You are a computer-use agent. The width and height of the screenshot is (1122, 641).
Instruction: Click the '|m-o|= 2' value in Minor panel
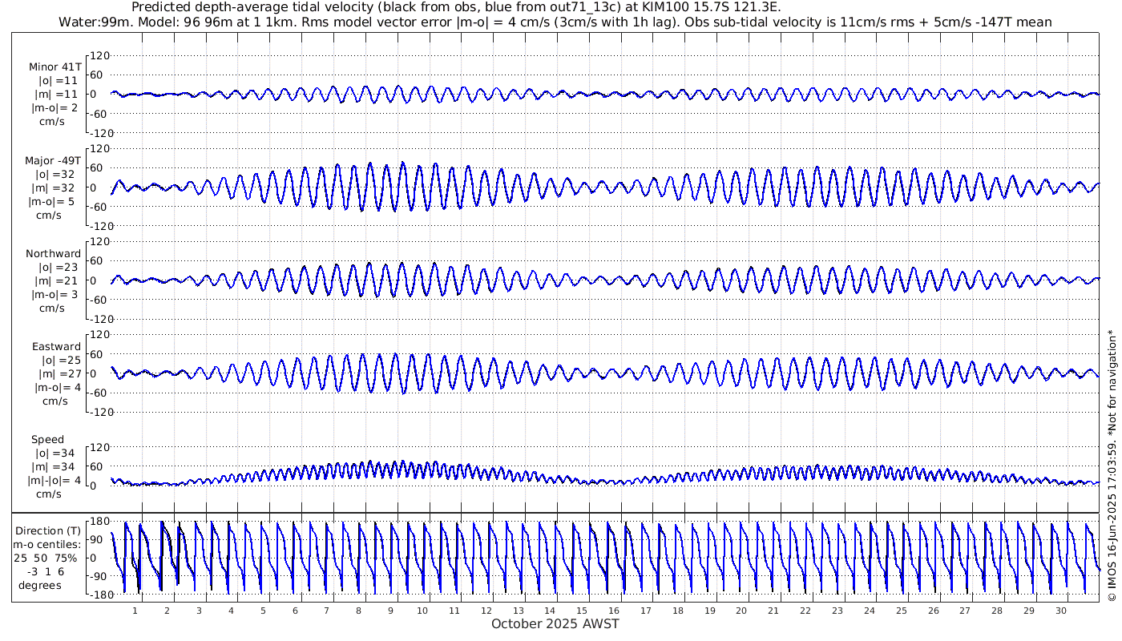(54, 108)
